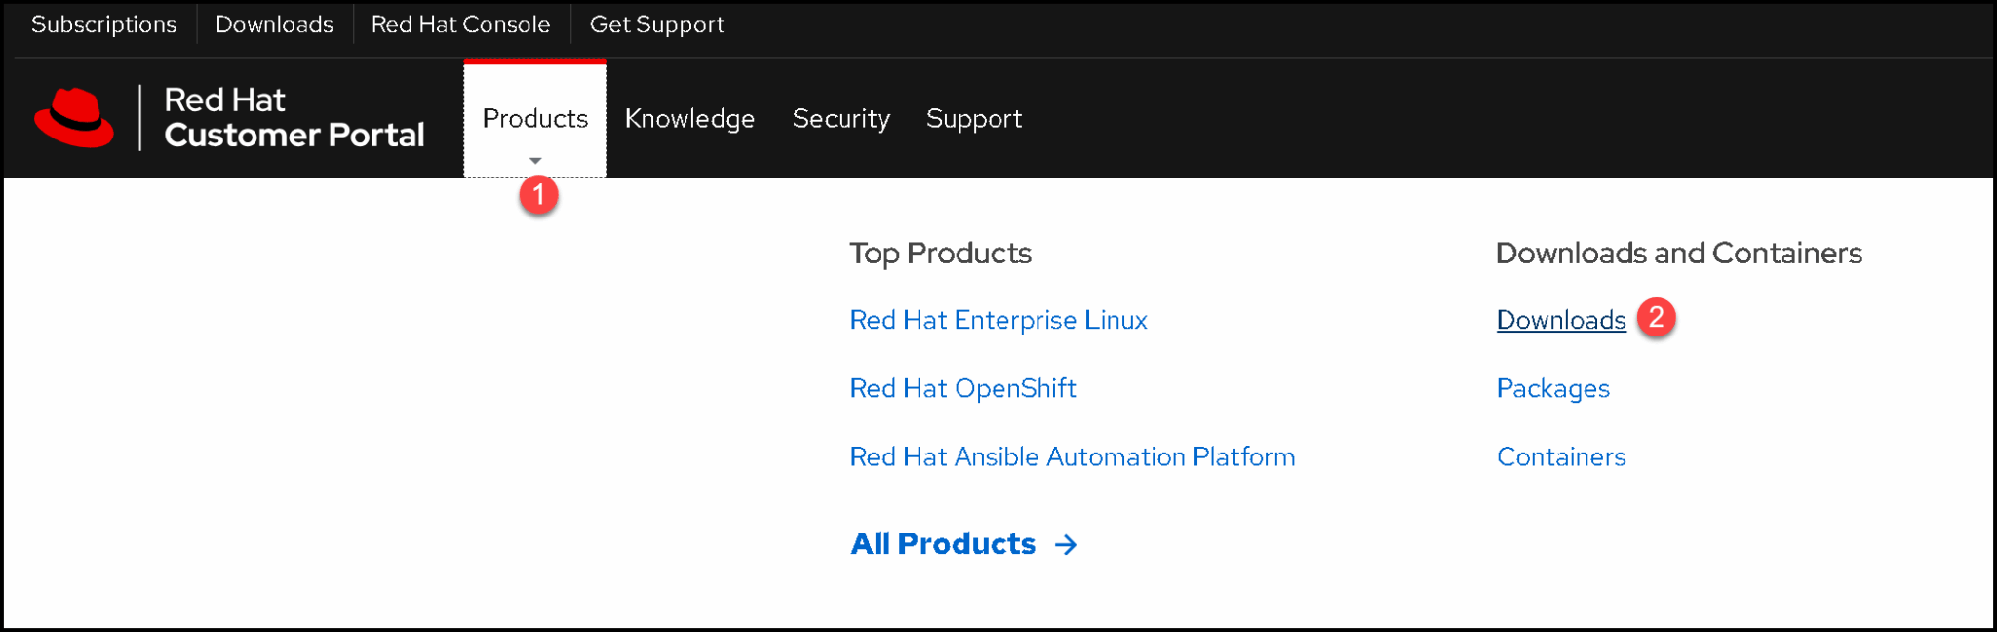Open the Red Hat Enterprise Linux product link

(998, 320)
